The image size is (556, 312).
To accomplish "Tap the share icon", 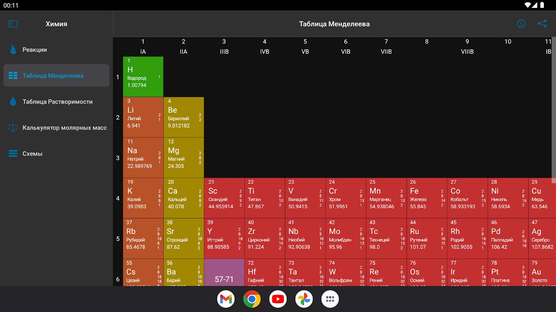I will (542, 24).
